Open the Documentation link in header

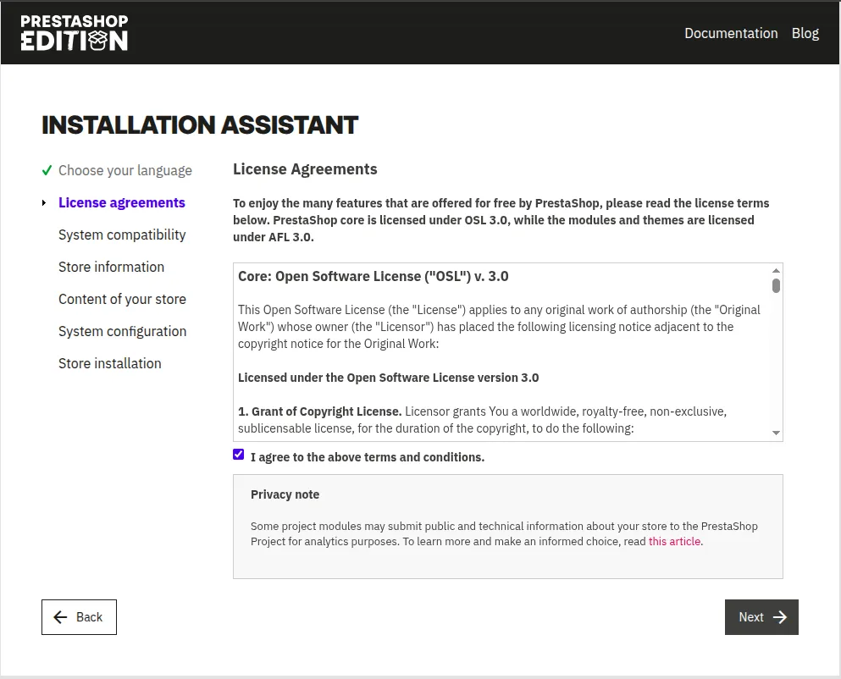(x=730, y=33)
